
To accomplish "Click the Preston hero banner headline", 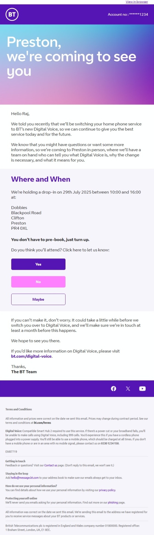I will (71, 57).
